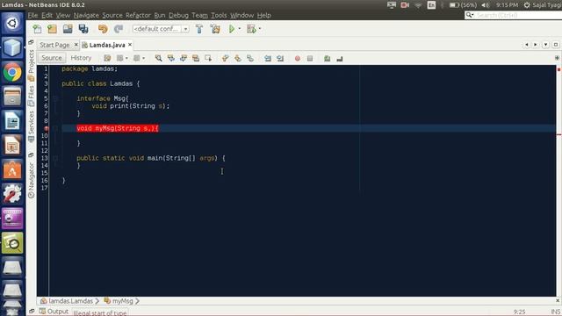Start macro recording red circle icon
This screenshot has width=562, height=316.
click(298, 58)
